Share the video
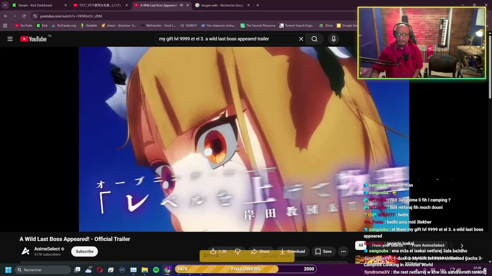 pyautogui.click(x=260, y=251)
